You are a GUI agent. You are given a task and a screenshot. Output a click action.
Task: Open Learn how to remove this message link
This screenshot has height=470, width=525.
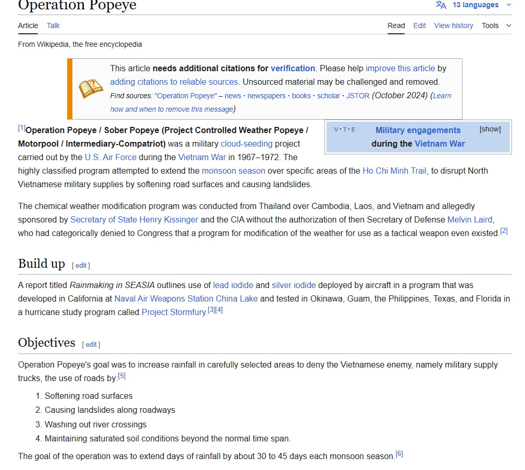pos(172,109)
